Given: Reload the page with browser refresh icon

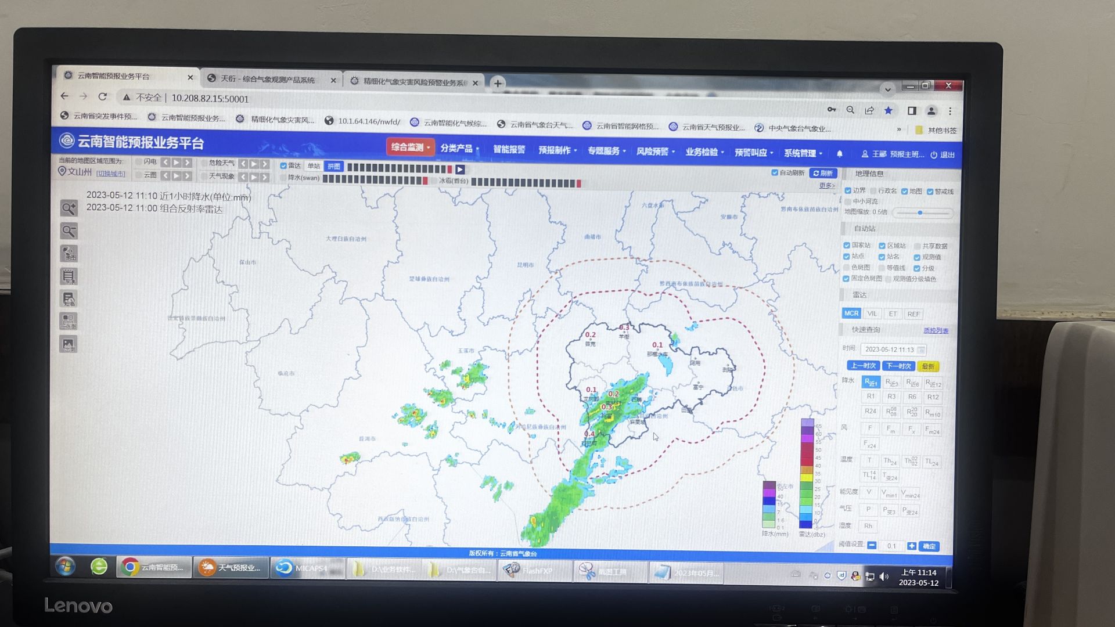Looking at the screenshot, I should [103, 97].
